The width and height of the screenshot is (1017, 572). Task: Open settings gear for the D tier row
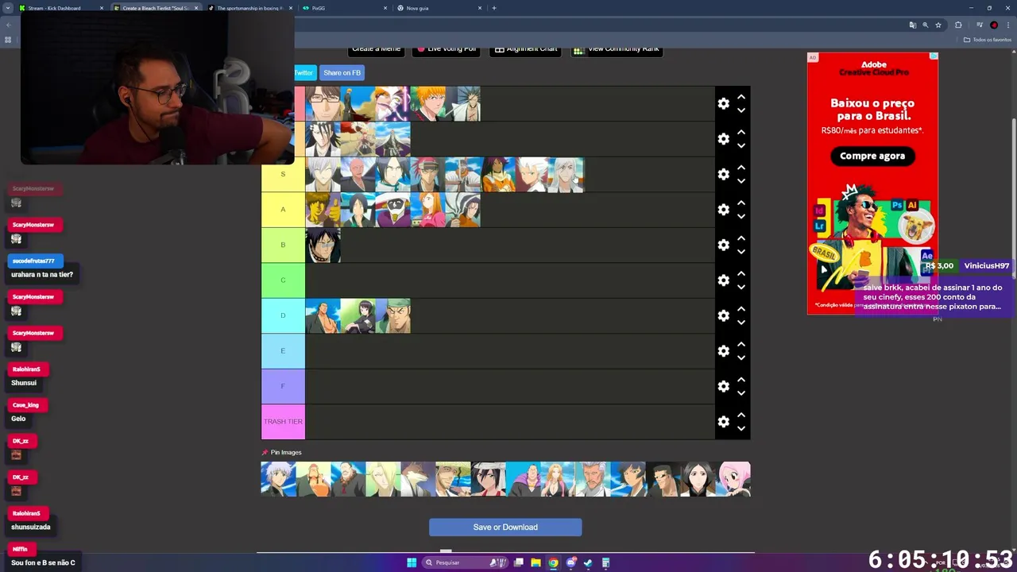pyautogui.click(x=723, y=315)
